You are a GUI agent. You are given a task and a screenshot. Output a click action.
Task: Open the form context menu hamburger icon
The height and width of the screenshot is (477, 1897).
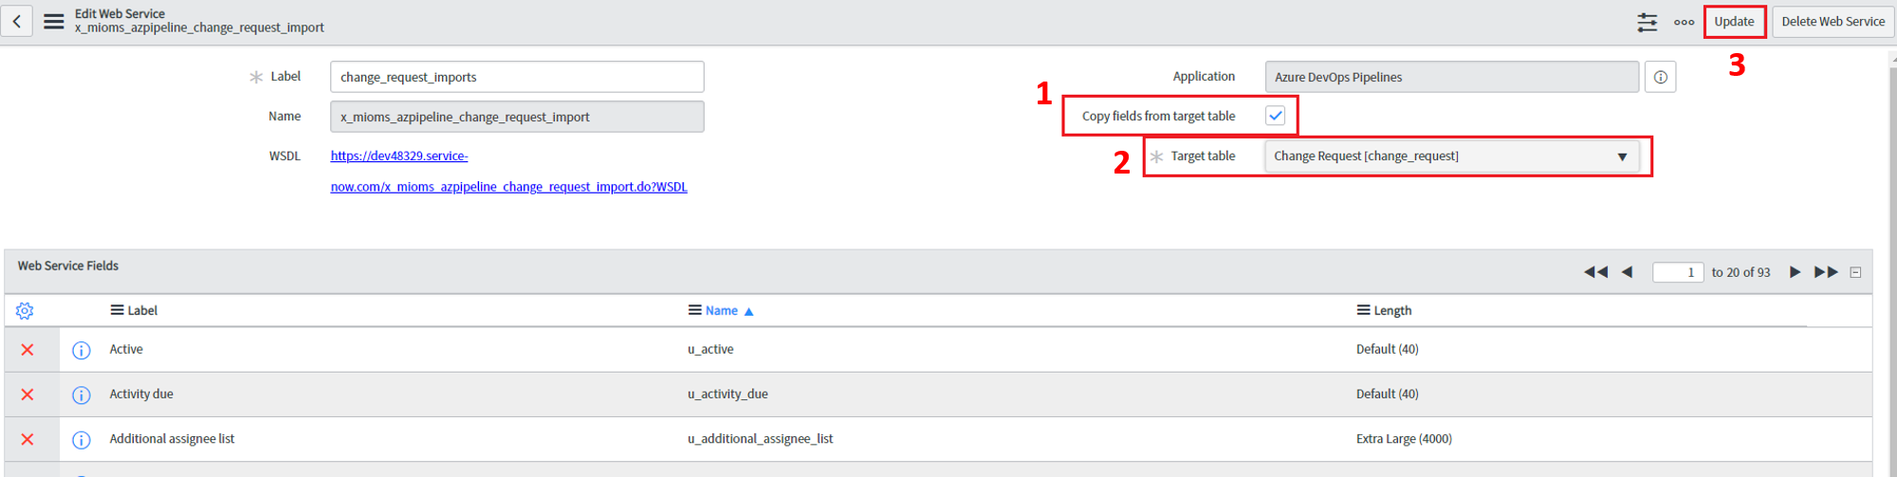[54, 21]
